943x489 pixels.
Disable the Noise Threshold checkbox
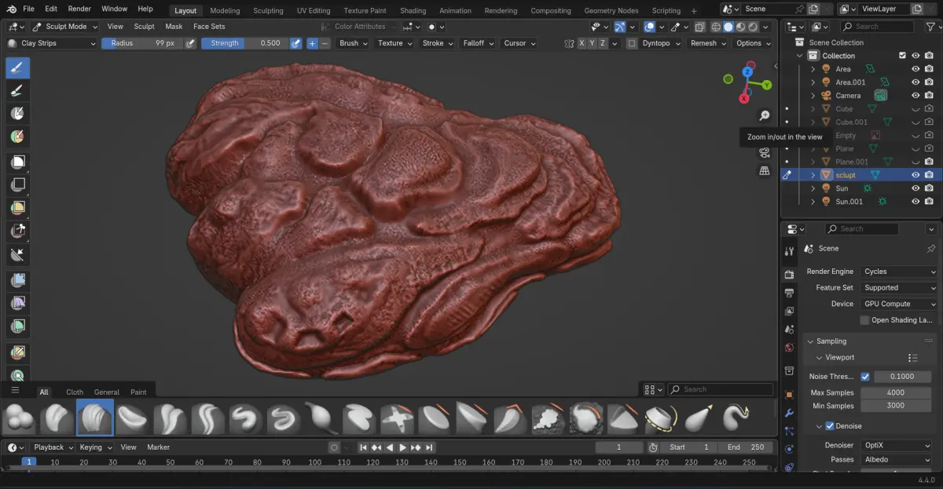pos(865,377)
